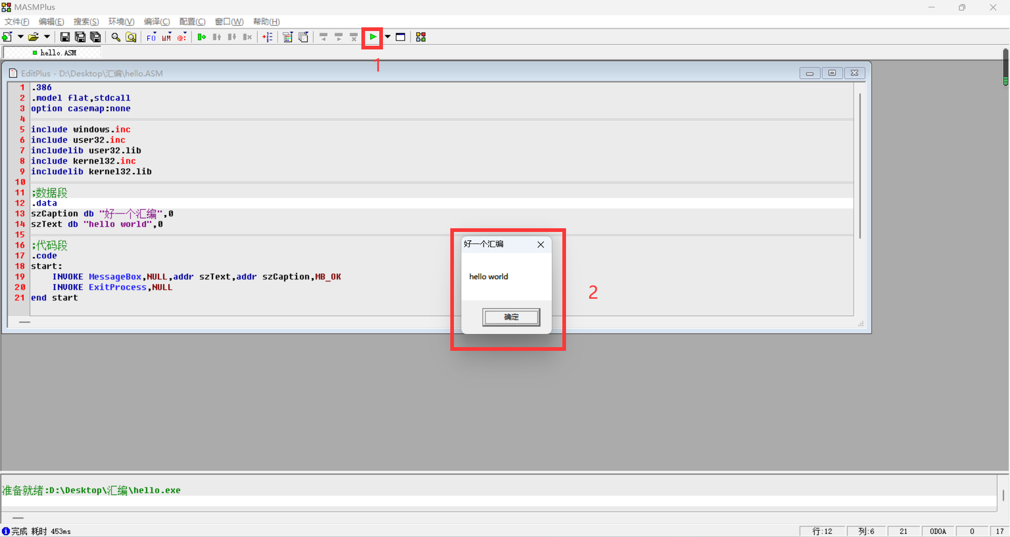Open the 帮助(H) menu
The width and height of the screenshot is (1010, 537).
pyautogui.click(x=266, y=22)
